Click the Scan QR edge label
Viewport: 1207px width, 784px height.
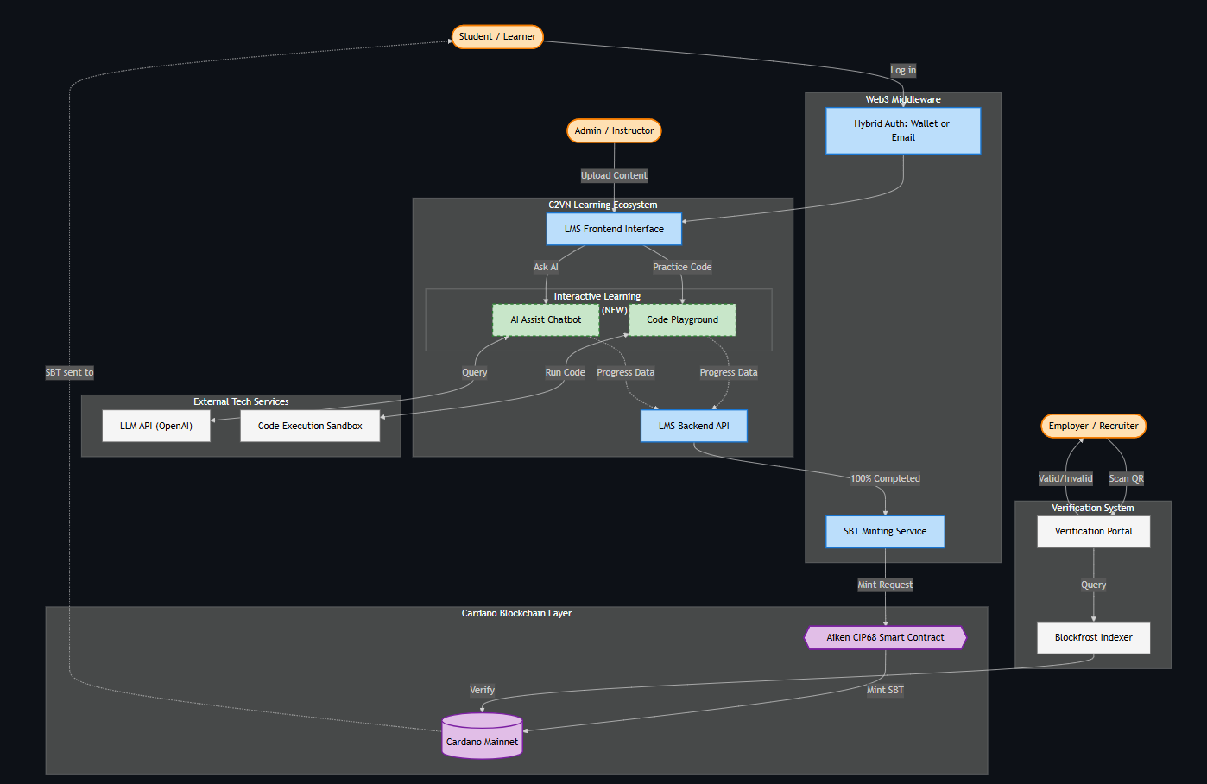[x=1126, y=479]
